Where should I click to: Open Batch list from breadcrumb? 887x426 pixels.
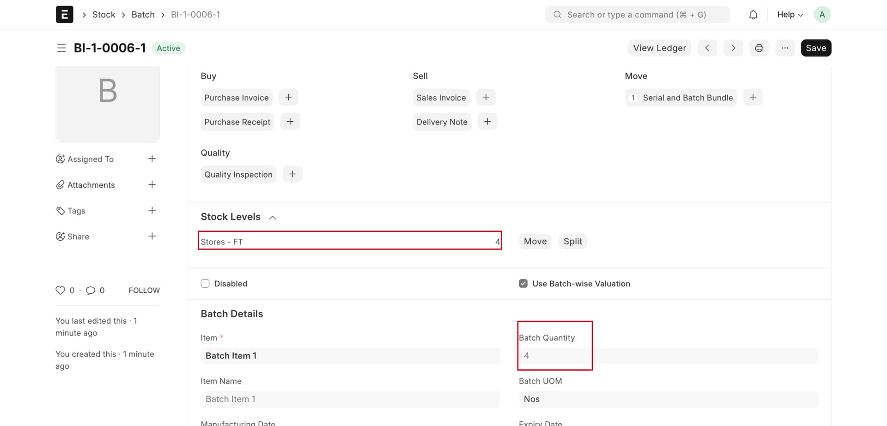pyautogui.click(x=143, y=14)
